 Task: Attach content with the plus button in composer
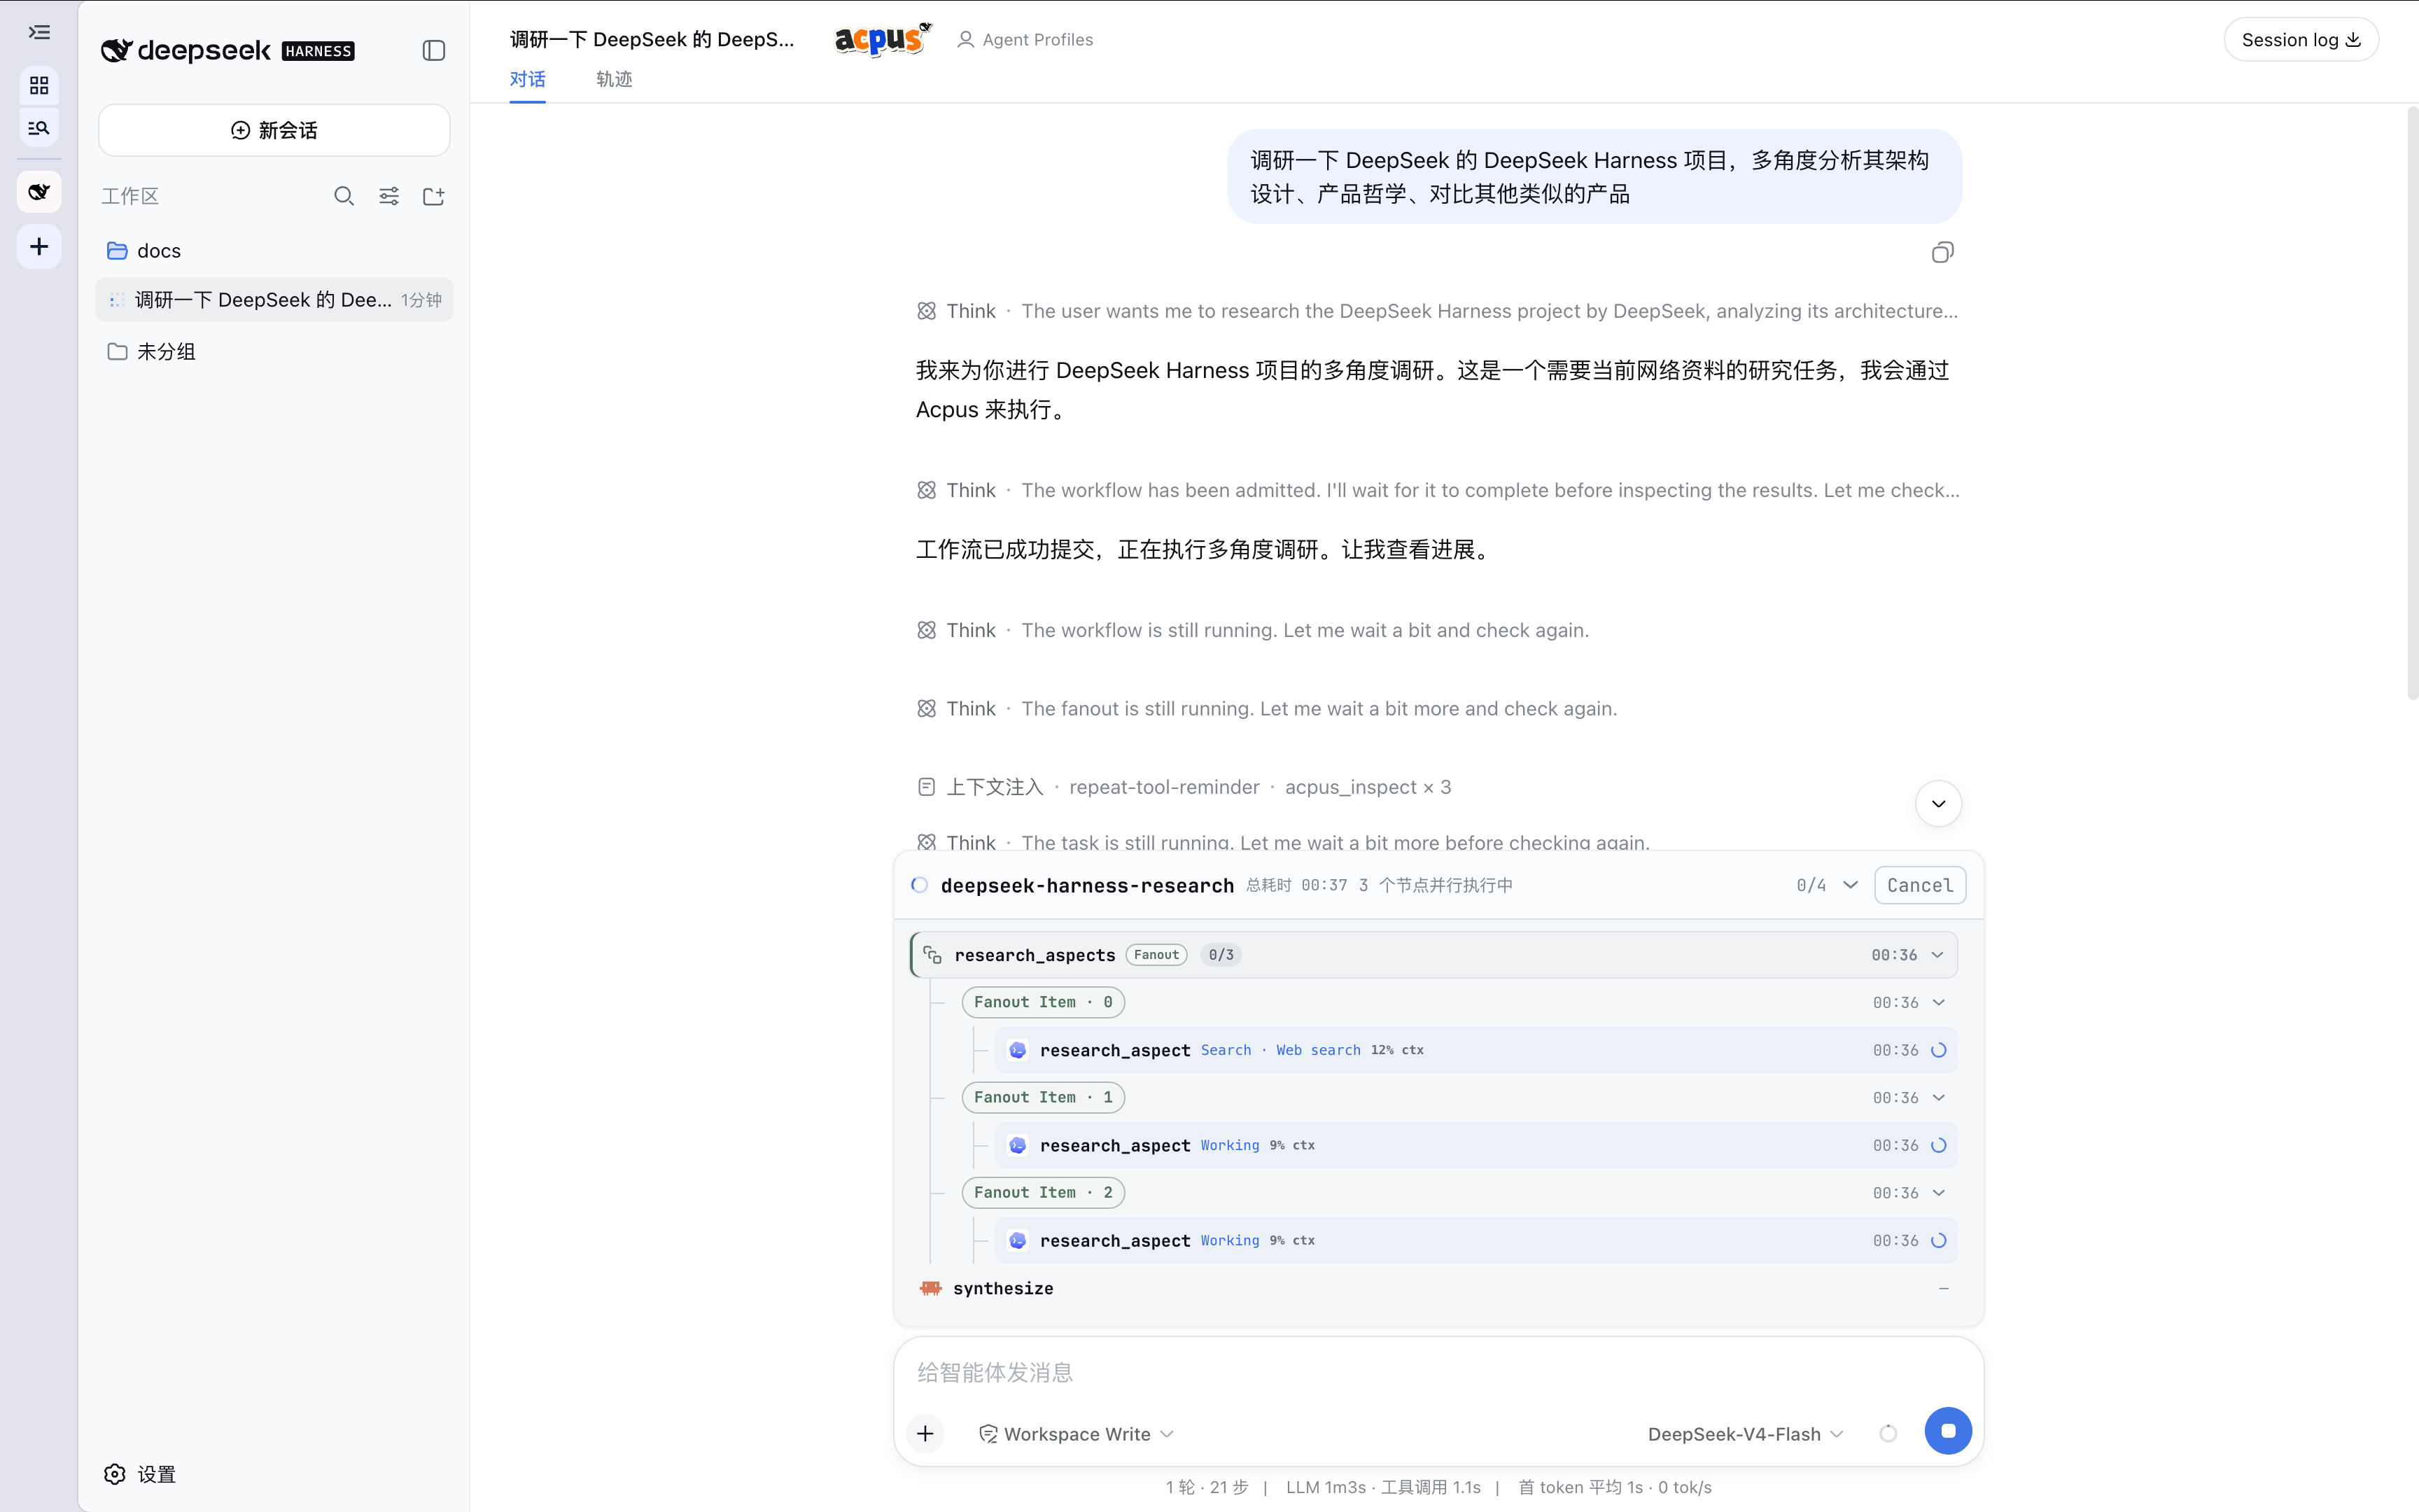[925, 1434]
